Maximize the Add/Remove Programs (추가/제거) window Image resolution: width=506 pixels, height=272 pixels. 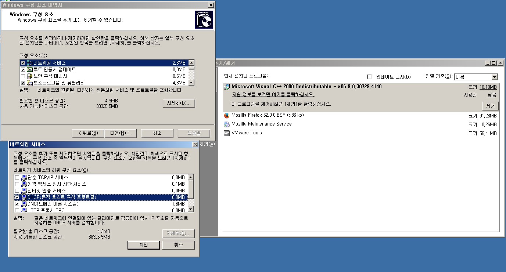(494, 63)
